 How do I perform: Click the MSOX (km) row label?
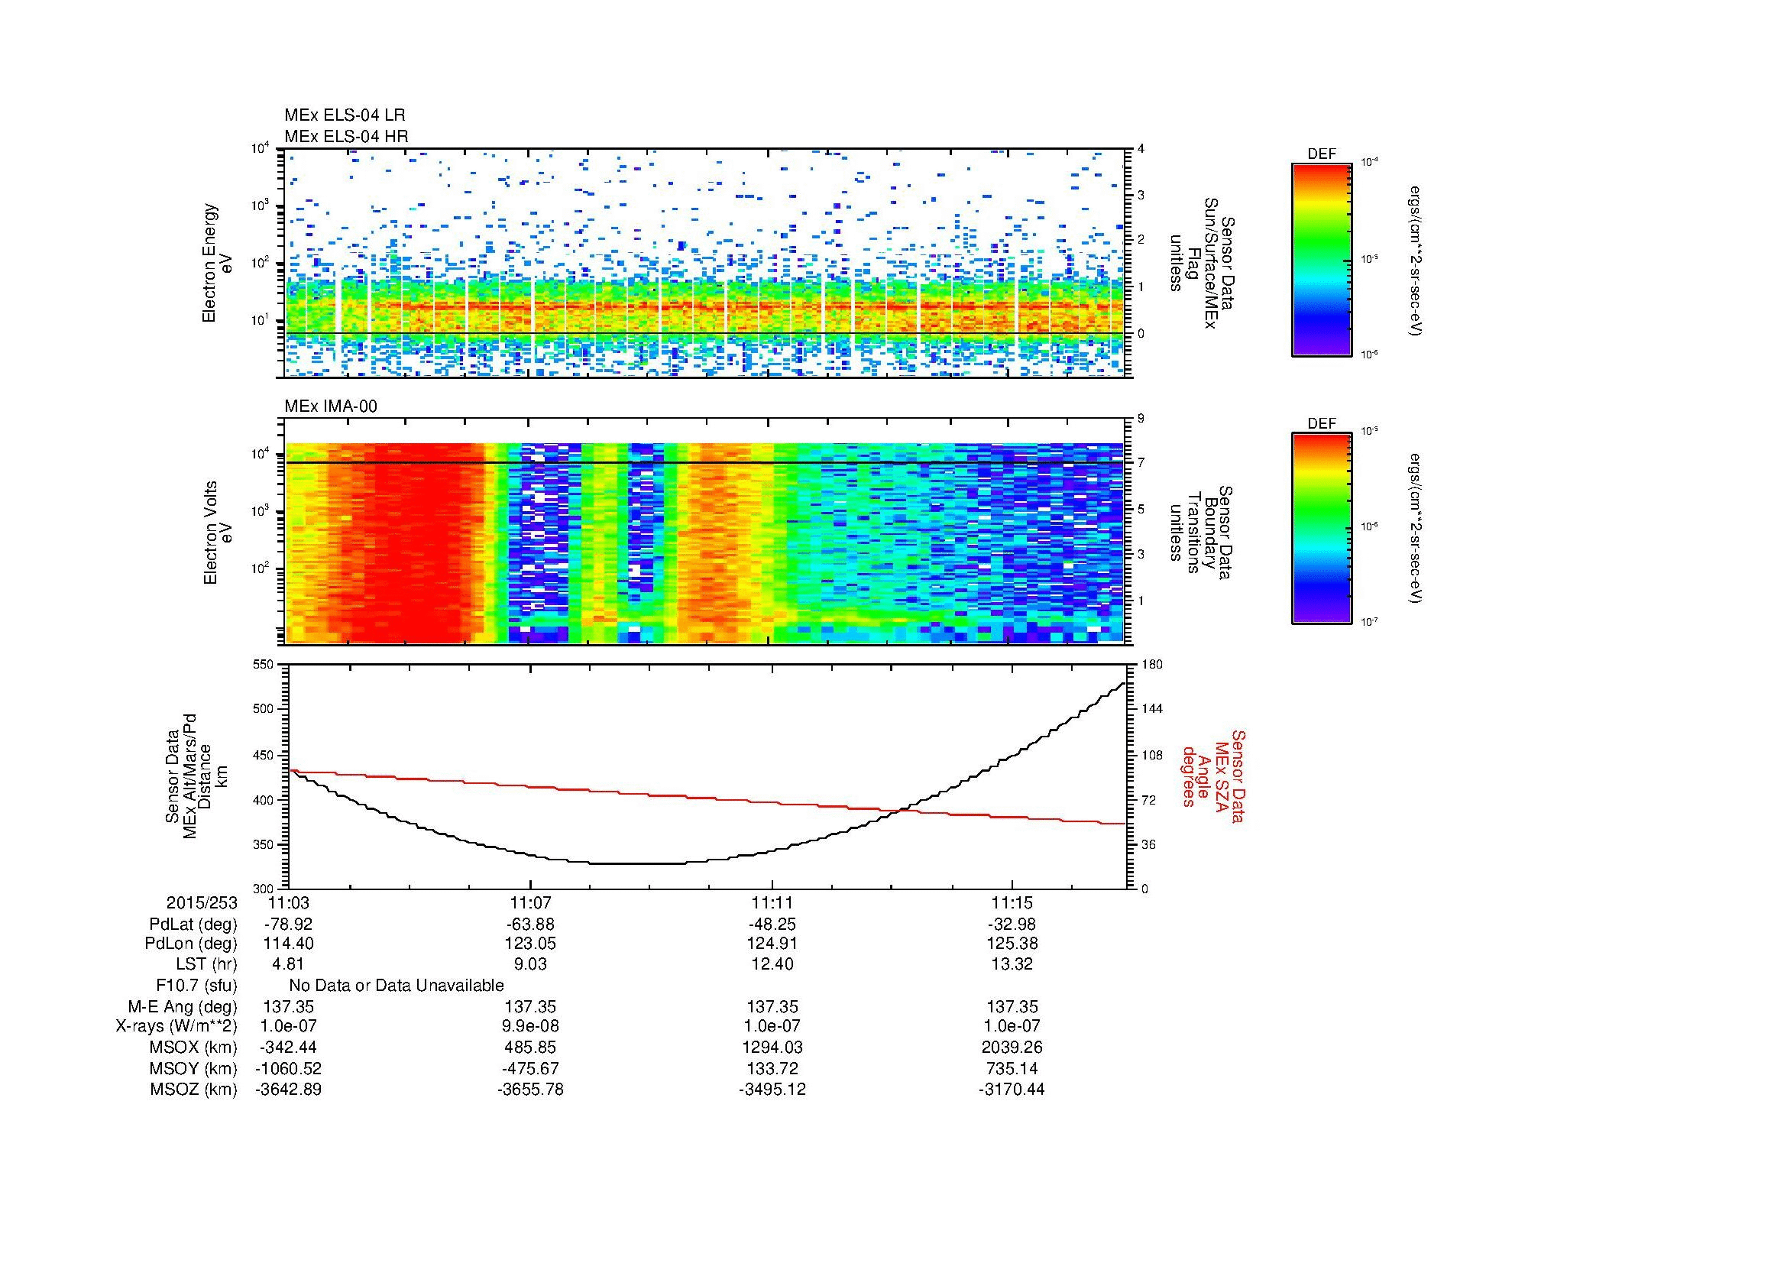pyautogui.click(x=194, y=1048)
